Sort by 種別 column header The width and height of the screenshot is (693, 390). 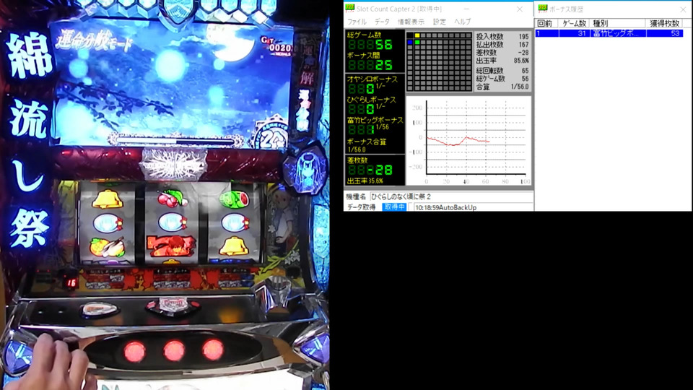(617, 23)
